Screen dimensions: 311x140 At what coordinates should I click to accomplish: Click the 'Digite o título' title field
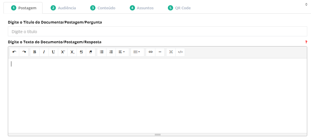click(157, 31)
